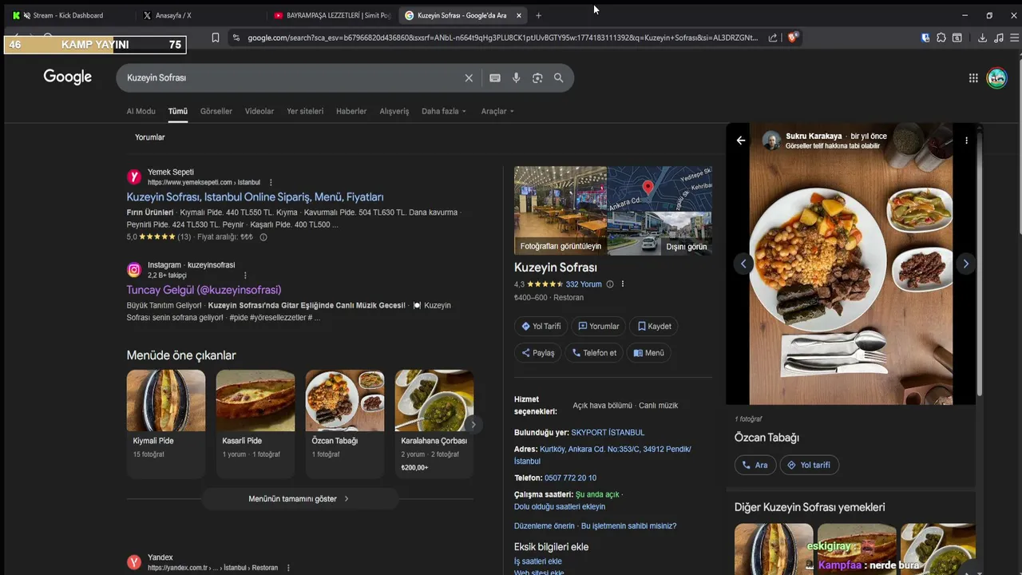Screen dimensions: 1022x575
Task: Open the SKYPORT İSTANBUL link
Action: (608, 433)
